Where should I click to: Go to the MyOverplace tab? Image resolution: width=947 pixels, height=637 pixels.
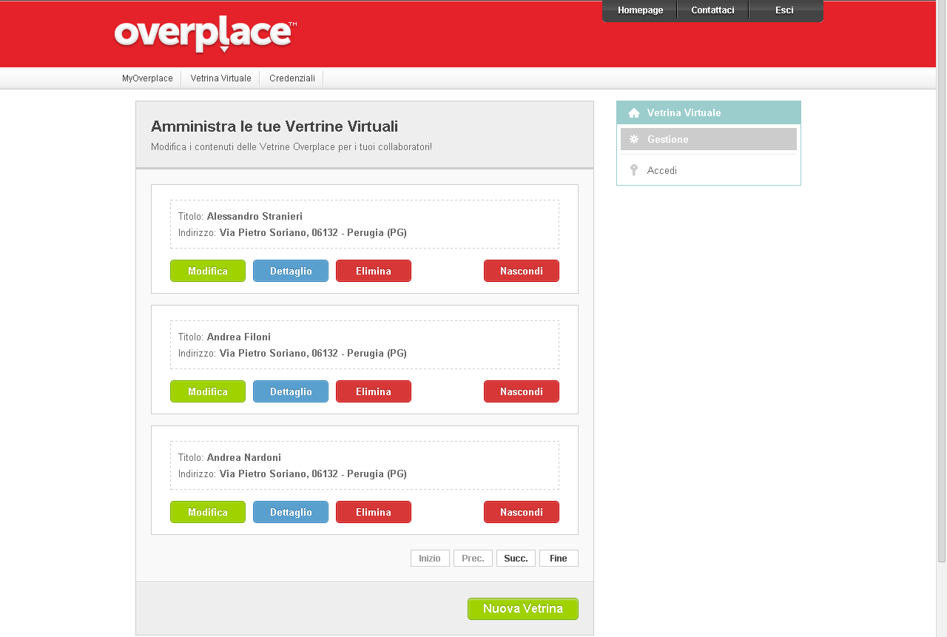[148, 78]
